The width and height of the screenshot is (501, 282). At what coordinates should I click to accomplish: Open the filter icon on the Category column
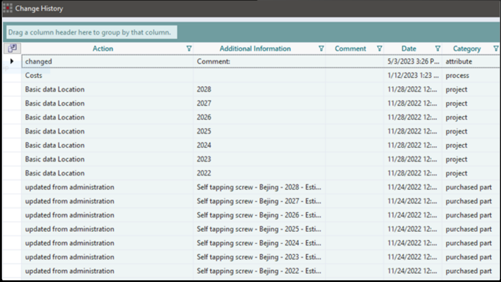(x=495, y=49)
